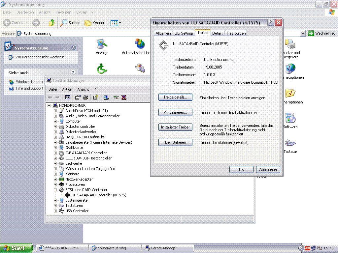The width and height of the screenshot is (338, 253).
Task: Open Ansicht menu in Geräte-Manager
Action: click(83, 89)
